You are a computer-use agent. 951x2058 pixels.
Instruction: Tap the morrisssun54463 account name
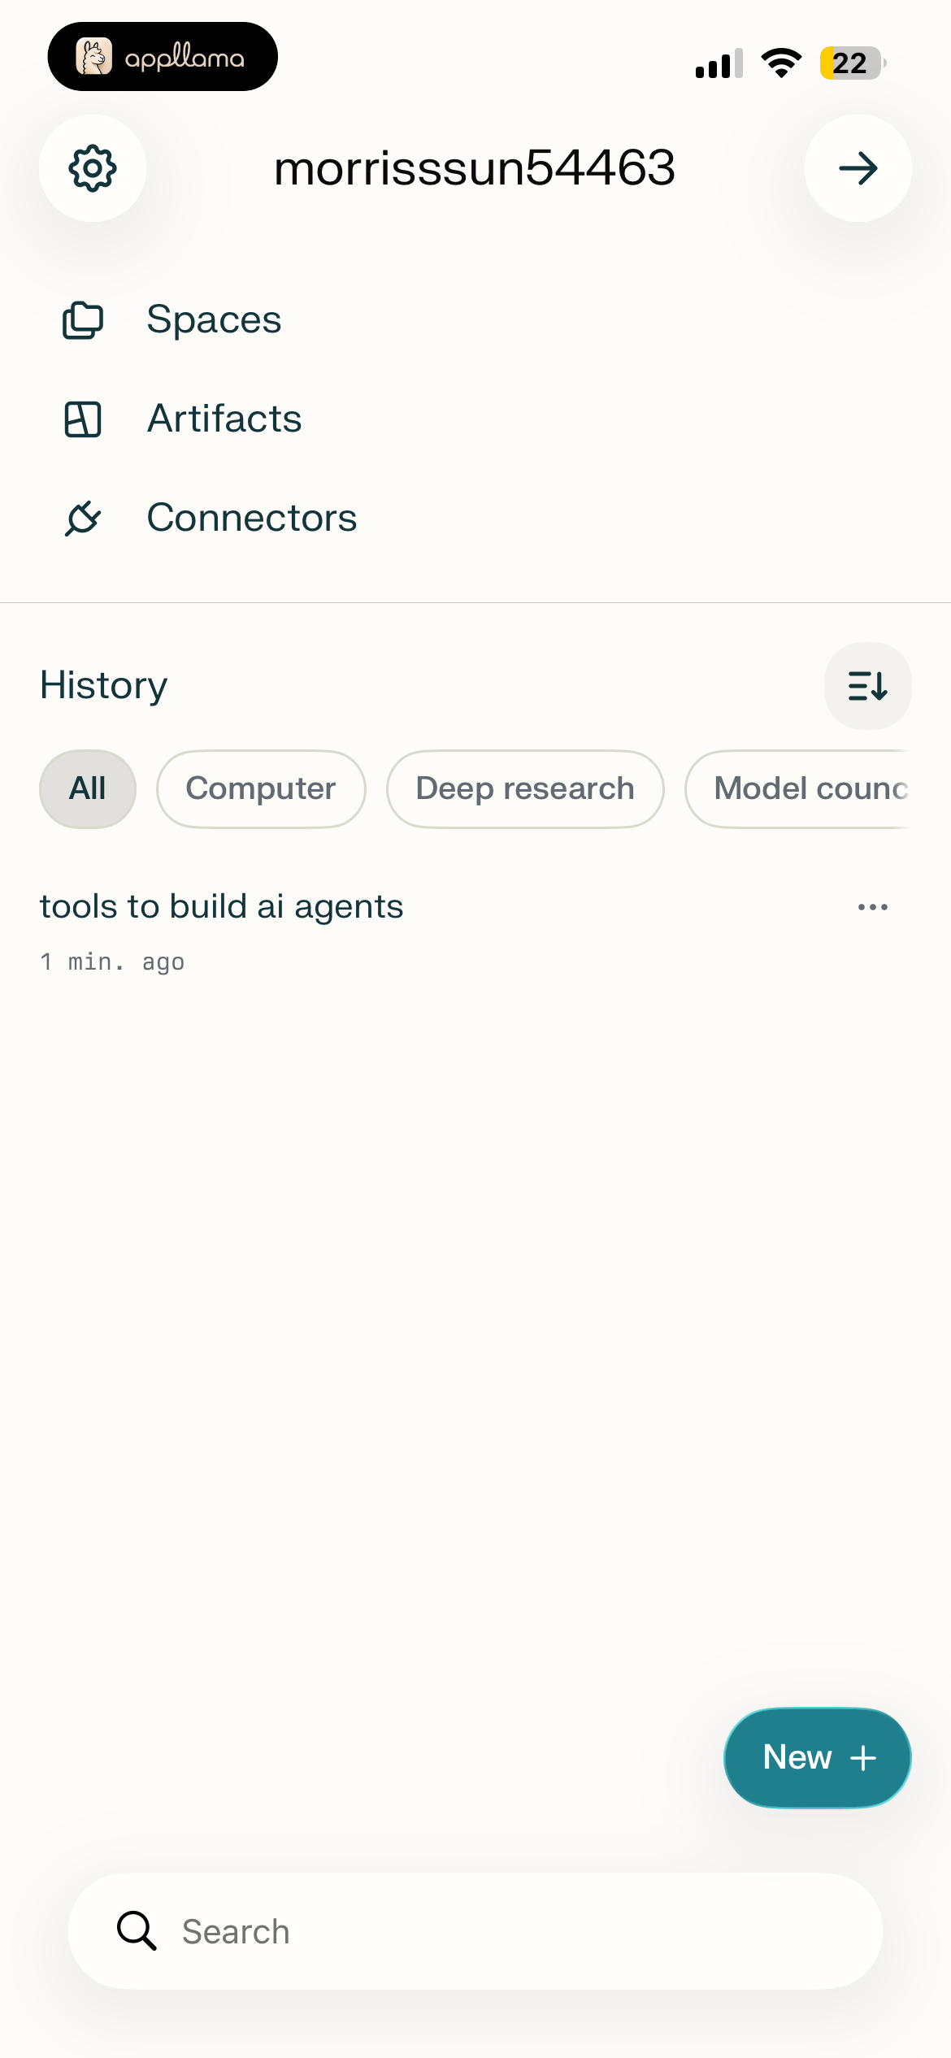click(475, 168)
